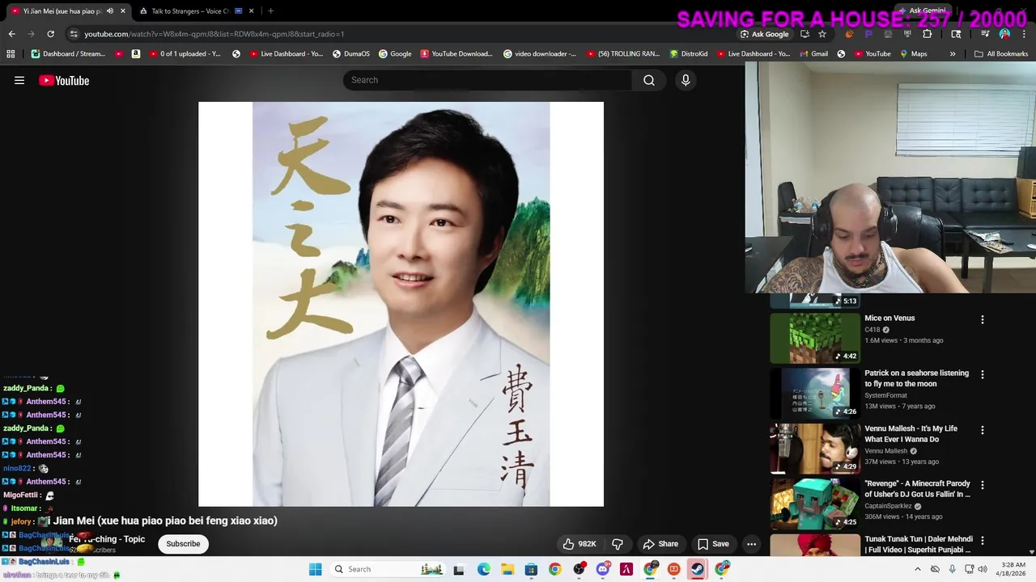Open the Tunak Tunak Tun video title
This screenshot has width=1036, height=582.
pyautogui.click(x=919, y=544)
